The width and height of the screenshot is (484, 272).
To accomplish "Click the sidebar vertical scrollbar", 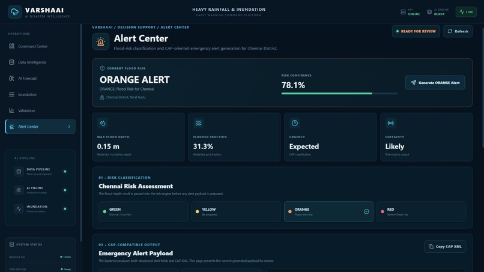I will (81, 133).
